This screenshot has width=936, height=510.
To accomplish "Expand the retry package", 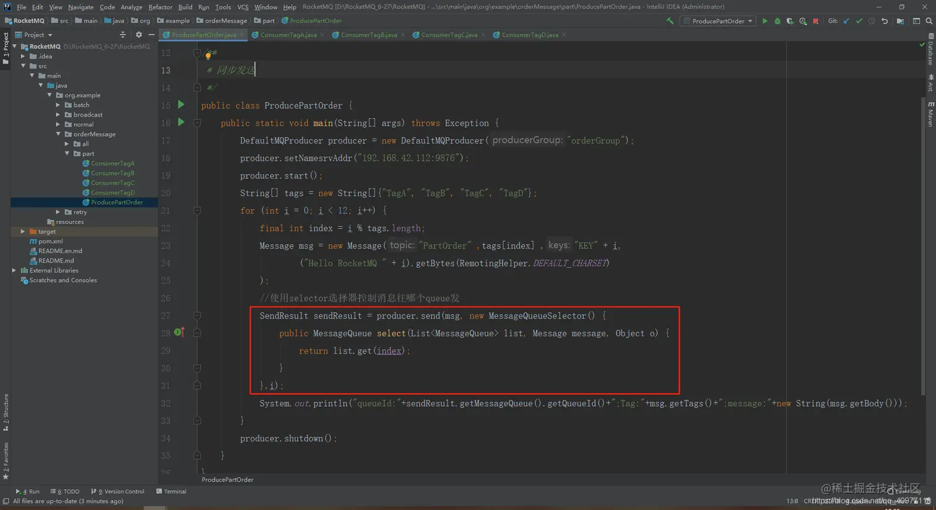I will point(58,212).
